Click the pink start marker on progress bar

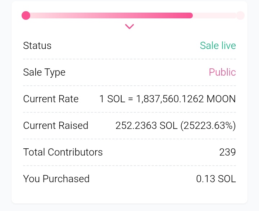click(x=26, y=15)
